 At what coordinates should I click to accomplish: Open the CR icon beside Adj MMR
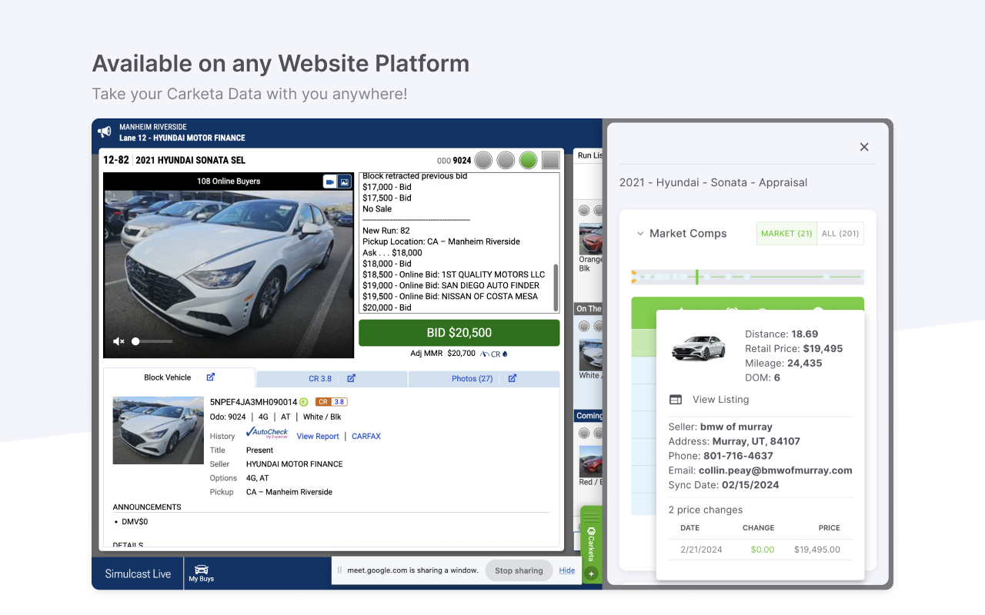(494, 354)
